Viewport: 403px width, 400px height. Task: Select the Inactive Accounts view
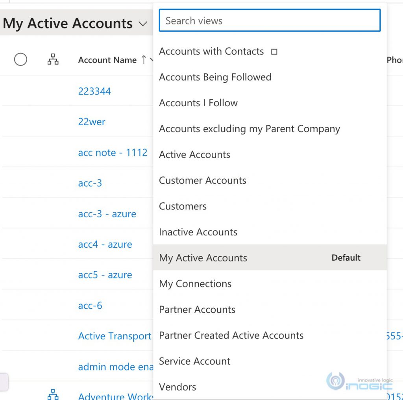(x=198, y=232)
